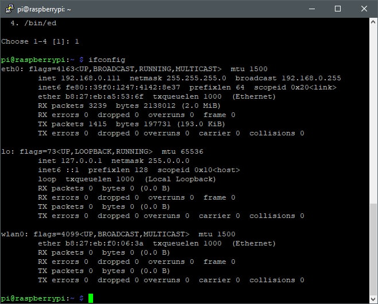The image size is (378, 304).
Task: Click the vertical scrollbar thumb
Action: coord(373,249)
